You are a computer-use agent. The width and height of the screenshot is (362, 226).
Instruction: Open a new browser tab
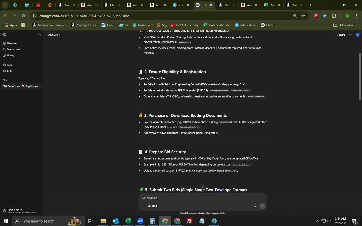[310, 5]
